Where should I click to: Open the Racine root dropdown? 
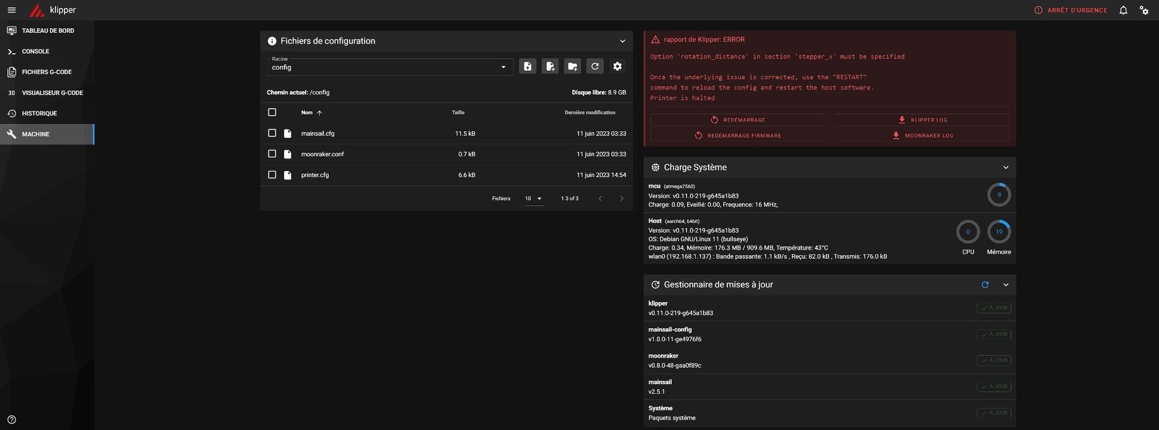(x=389, y=67)
